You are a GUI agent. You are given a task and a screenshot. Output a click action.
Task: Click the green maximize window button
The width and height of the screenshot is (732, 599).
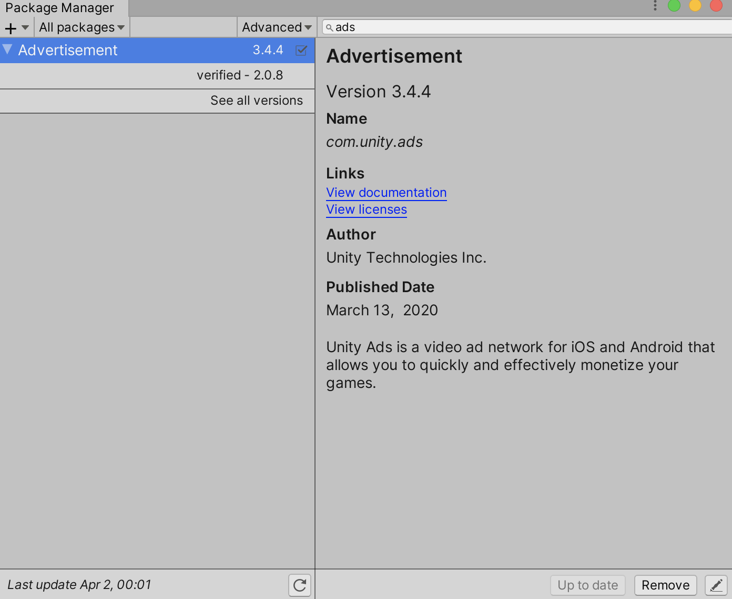pos(674,5)
